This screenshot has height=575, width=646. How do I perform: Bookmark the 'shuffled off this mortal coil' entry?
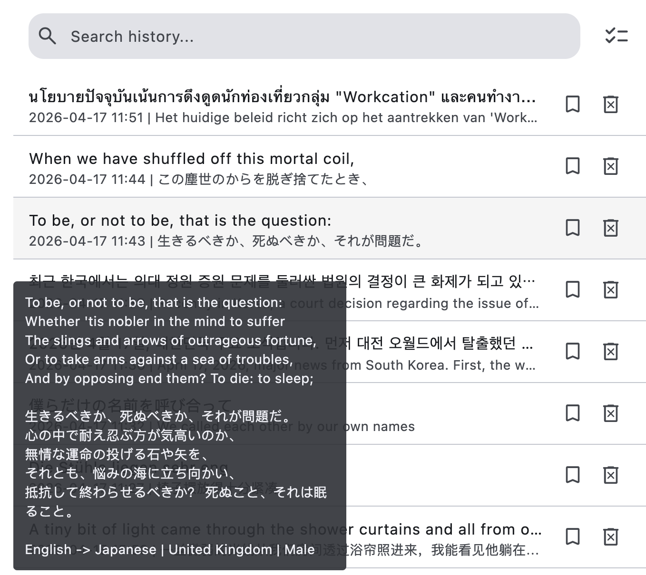pyautogui.click(x=573, y=166)
